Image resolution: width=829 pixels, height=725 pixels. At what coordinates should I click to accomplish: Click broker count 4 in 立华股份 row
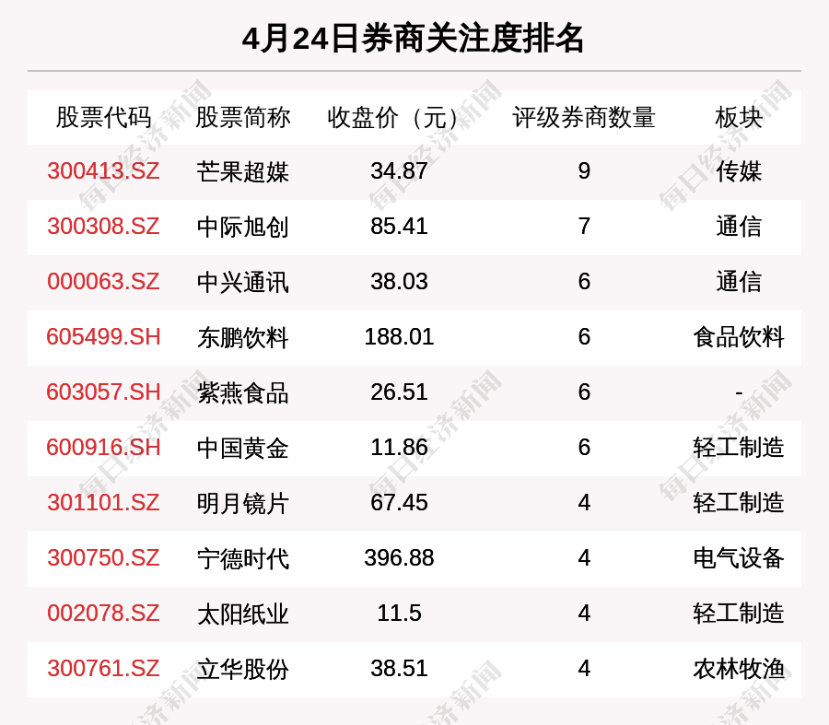coord(584,669)
